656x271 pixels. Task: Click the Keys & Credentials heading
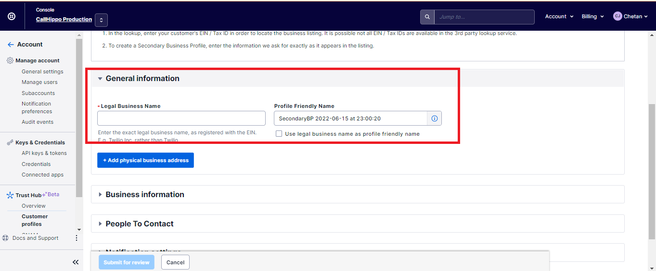(40, 142)
